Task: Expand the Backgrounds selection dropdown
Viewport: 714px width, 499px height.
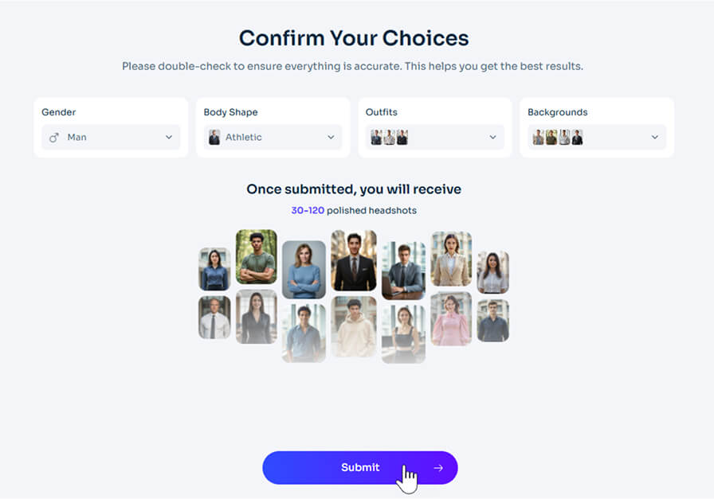Action: (655, 137)
